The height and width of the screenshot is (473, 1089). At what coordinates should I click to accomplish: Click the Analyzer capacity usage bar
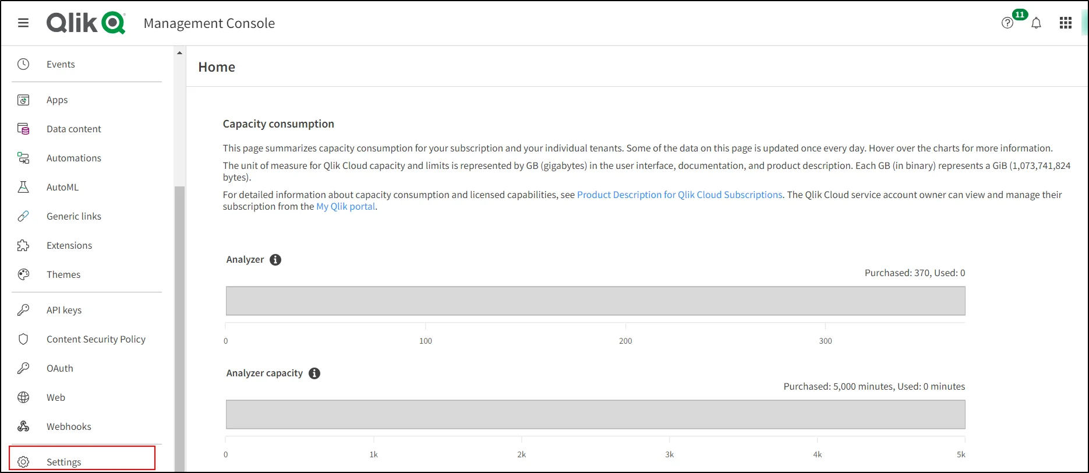tap(595, 414)
